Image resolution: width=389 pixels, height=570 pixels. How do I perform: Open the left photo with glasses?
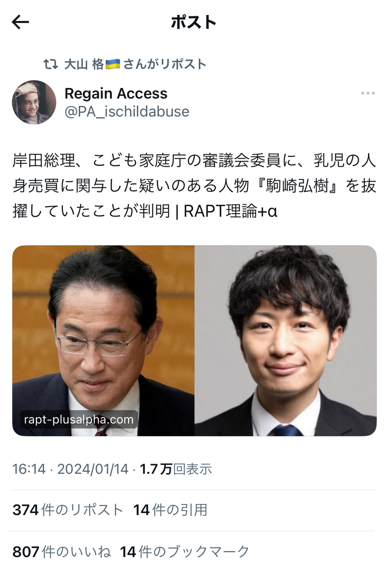coord(103,341)
